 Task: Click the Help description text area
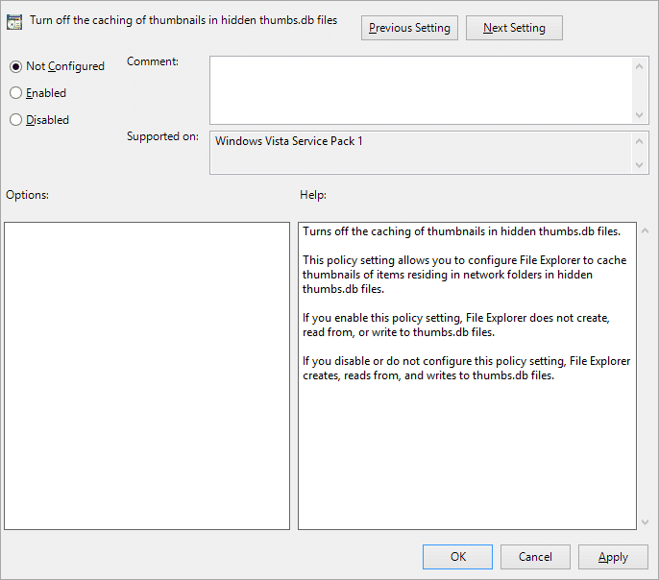[x=467, y=375]
